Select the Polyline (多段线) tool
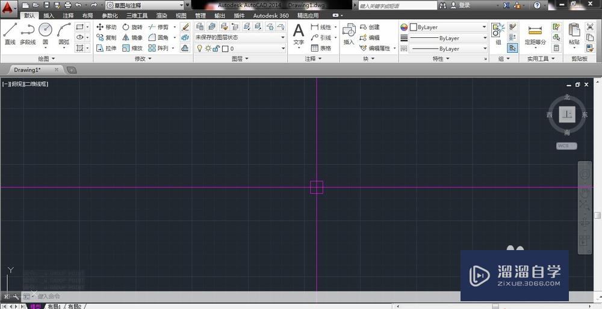 click(28, 34)
